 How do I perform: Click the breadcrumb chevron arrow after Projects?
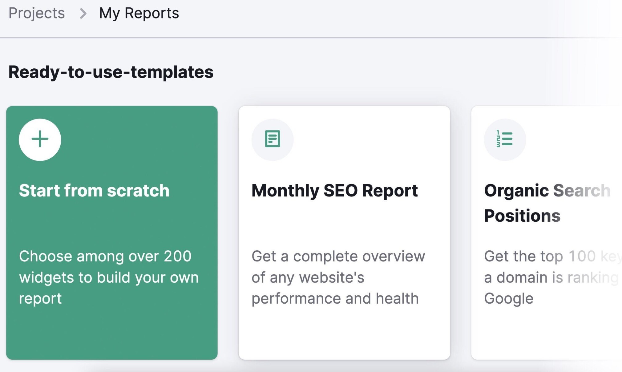click(x=83, y=14)
